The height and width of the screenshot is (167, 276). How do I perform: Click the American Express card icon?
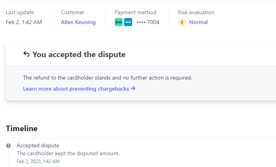(x=128, y=22)
